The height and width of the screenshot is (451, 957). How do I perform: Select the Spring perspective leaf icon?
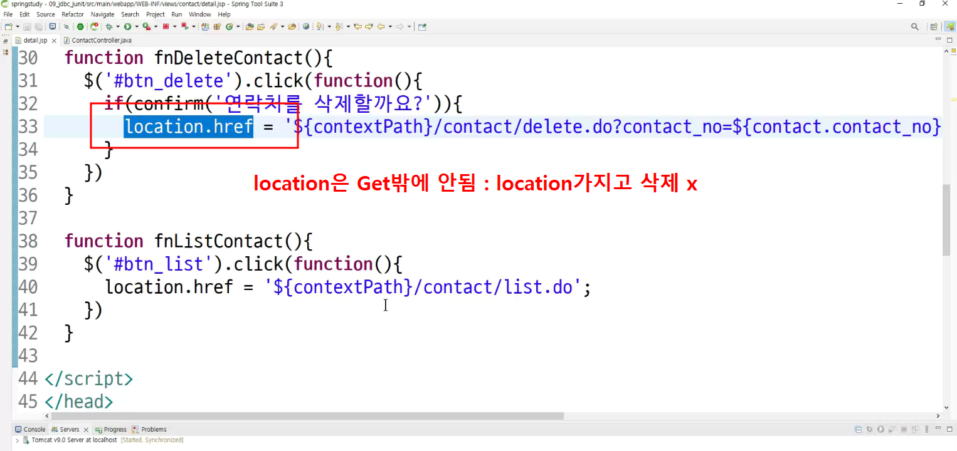click(x=950, y=26)
